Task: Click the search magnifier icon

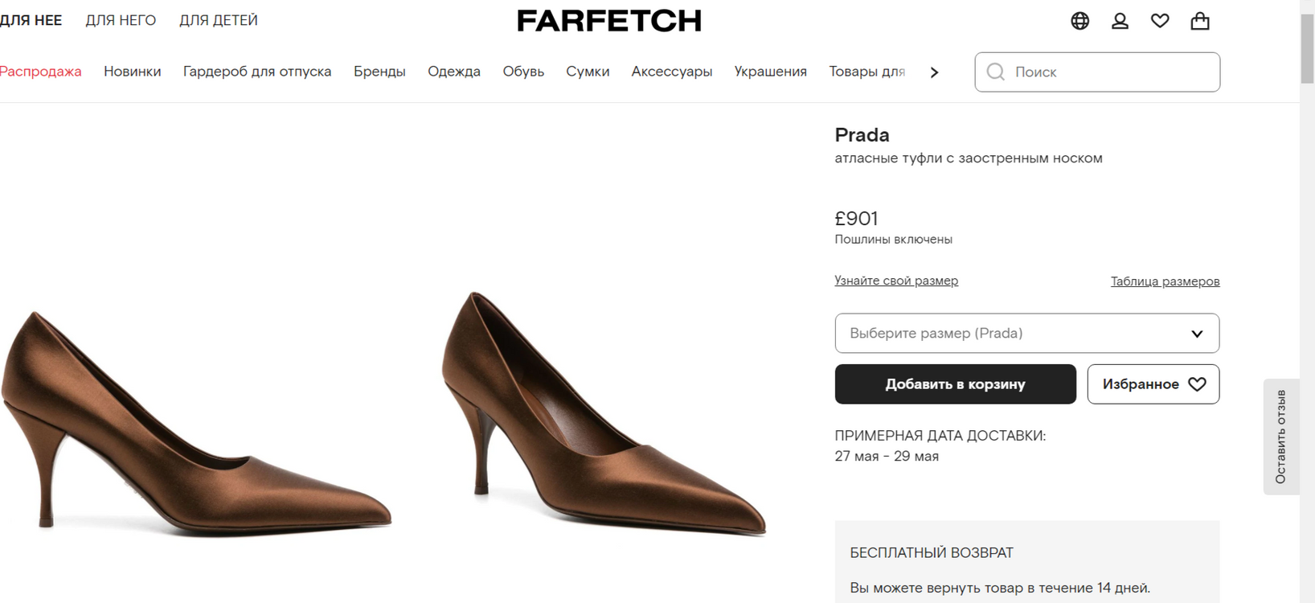Action: (x=996, y=72)
